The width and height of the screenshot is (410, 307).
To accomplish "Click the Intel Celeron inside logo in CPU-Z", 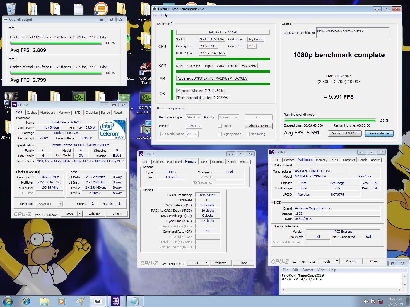I will point(112,130).
